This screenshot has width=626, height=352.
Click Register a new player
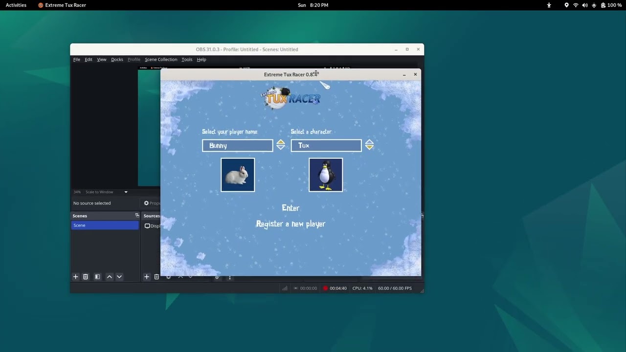pos(291,224)
